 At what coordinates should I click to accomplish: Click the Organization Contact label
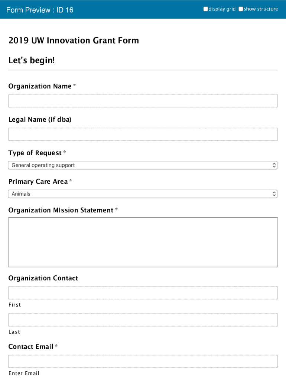(43, 278)
